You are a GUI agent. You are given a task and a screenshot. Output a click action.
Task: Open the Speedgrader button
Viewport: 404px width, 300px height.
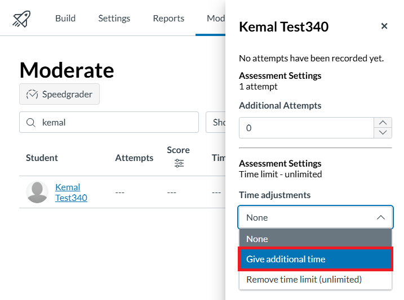60,94
